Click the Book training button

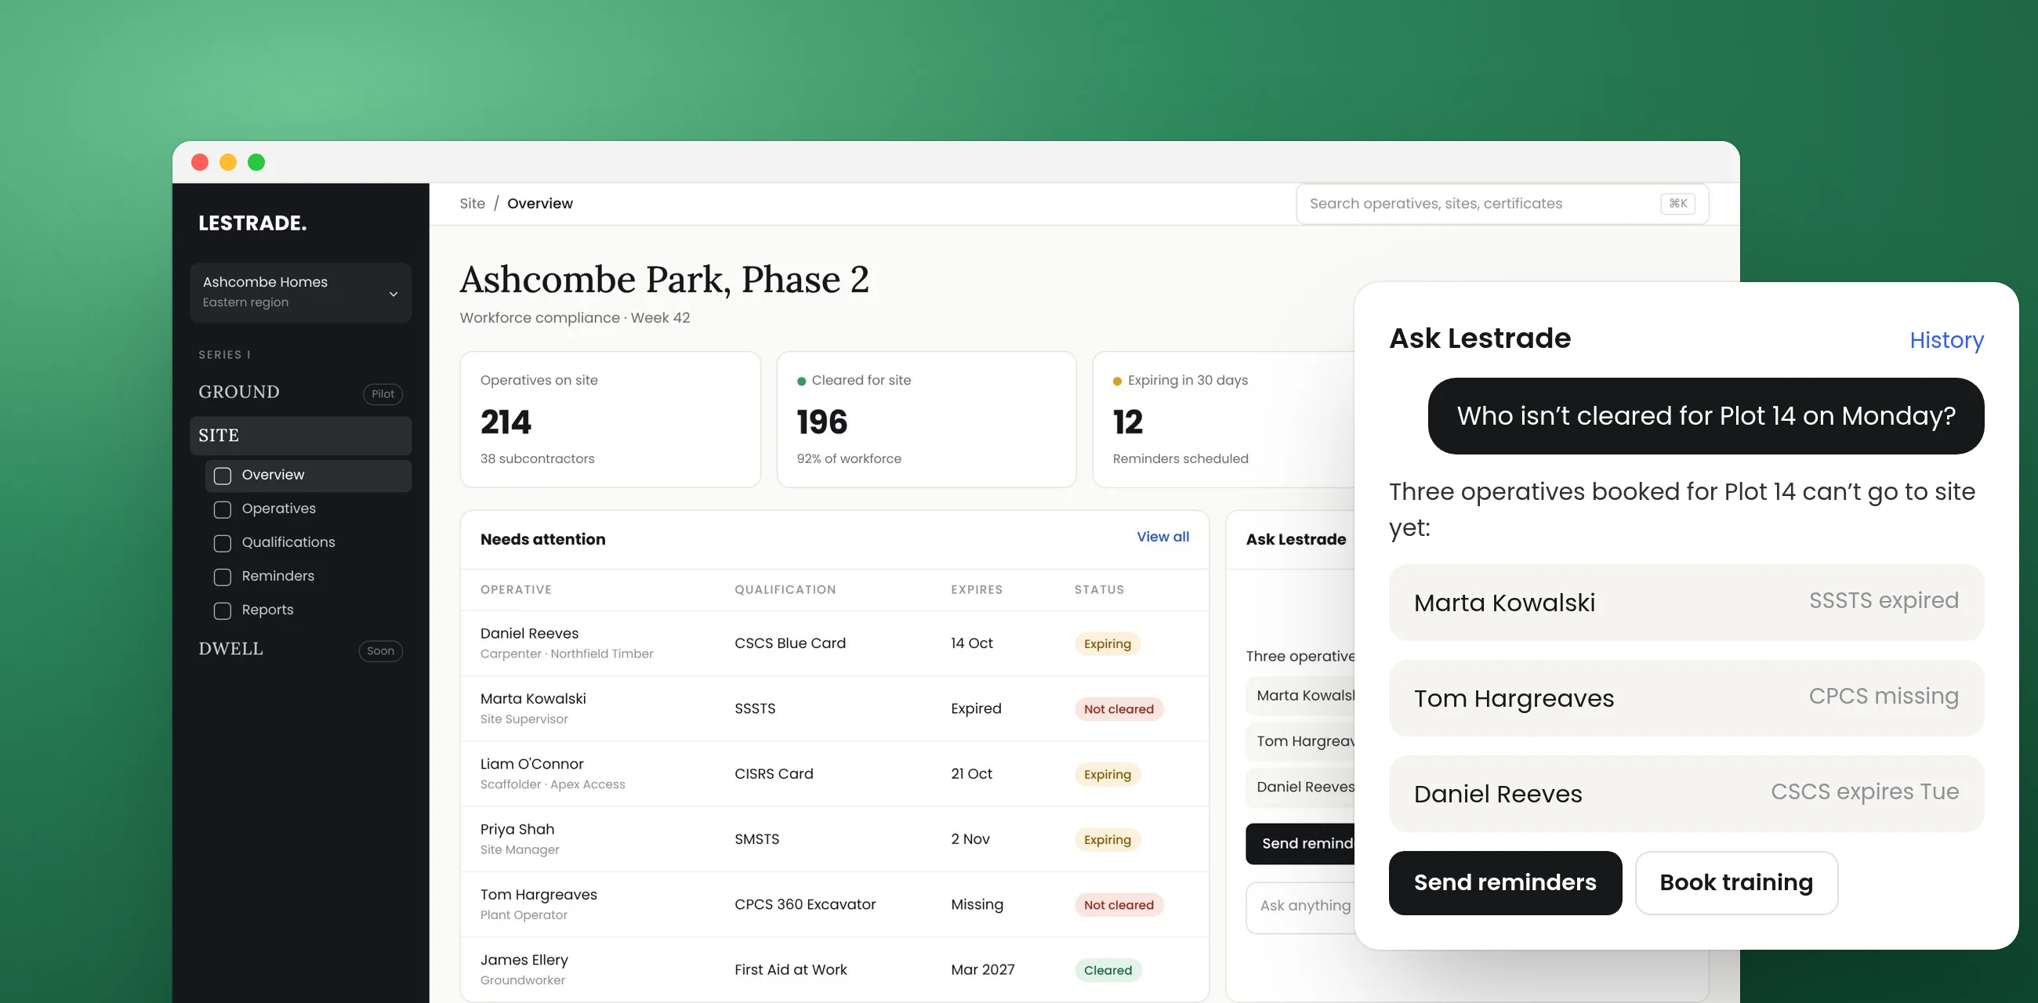pos(1735,882)
